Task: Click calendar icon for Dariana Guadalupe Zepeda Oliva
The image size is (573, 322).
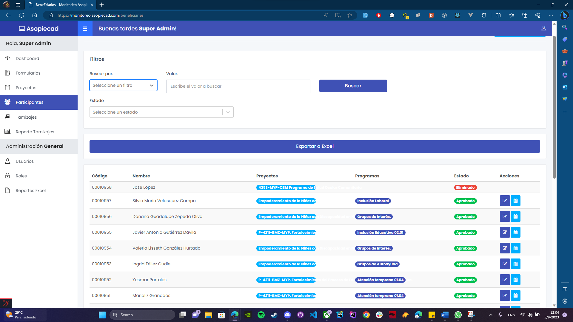Action: tap(515, 216)
